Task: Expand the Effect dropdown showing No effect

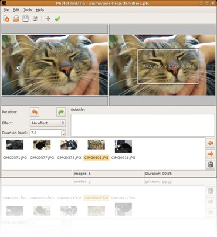Action: 48,123
